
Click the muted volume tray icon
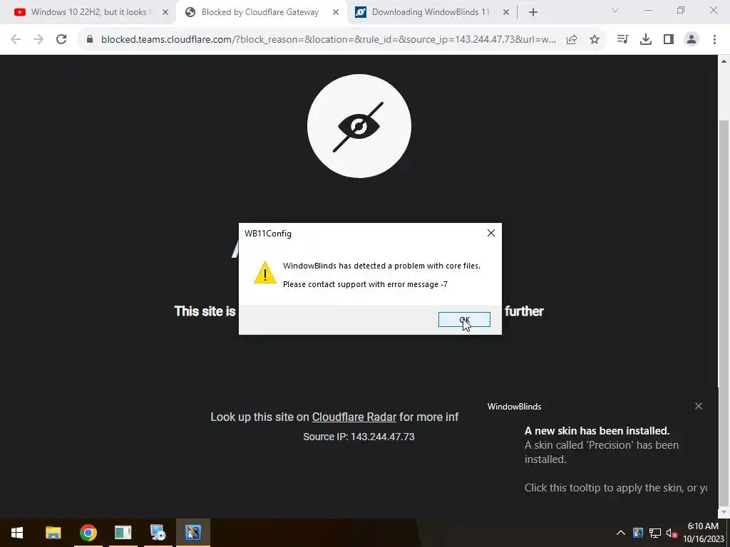click(x=672, y=533)
